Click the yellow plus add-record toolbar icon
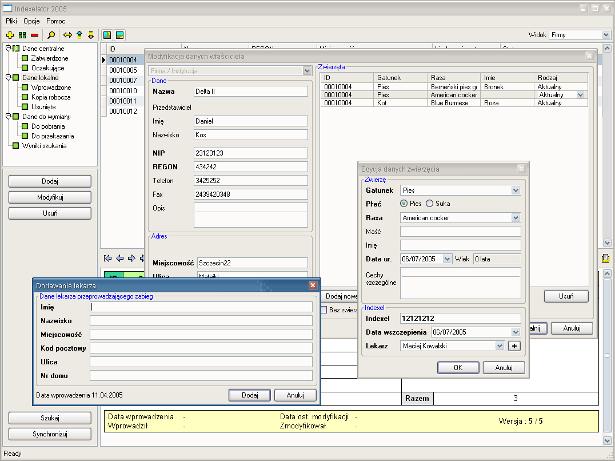Image resolution: width=615 pixels, height=461 pixels. 10,35
